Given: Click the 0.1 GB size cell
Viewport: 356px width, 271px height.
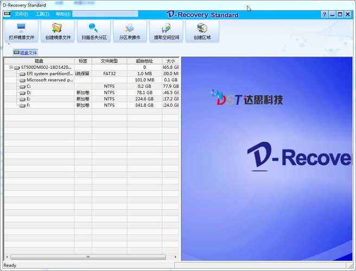Looking at the screenshot, I should tap(171, 80).
